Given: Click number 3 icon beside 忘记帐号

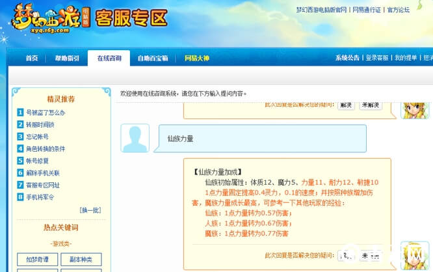Looking at the screenshot, I should [20, 137].
